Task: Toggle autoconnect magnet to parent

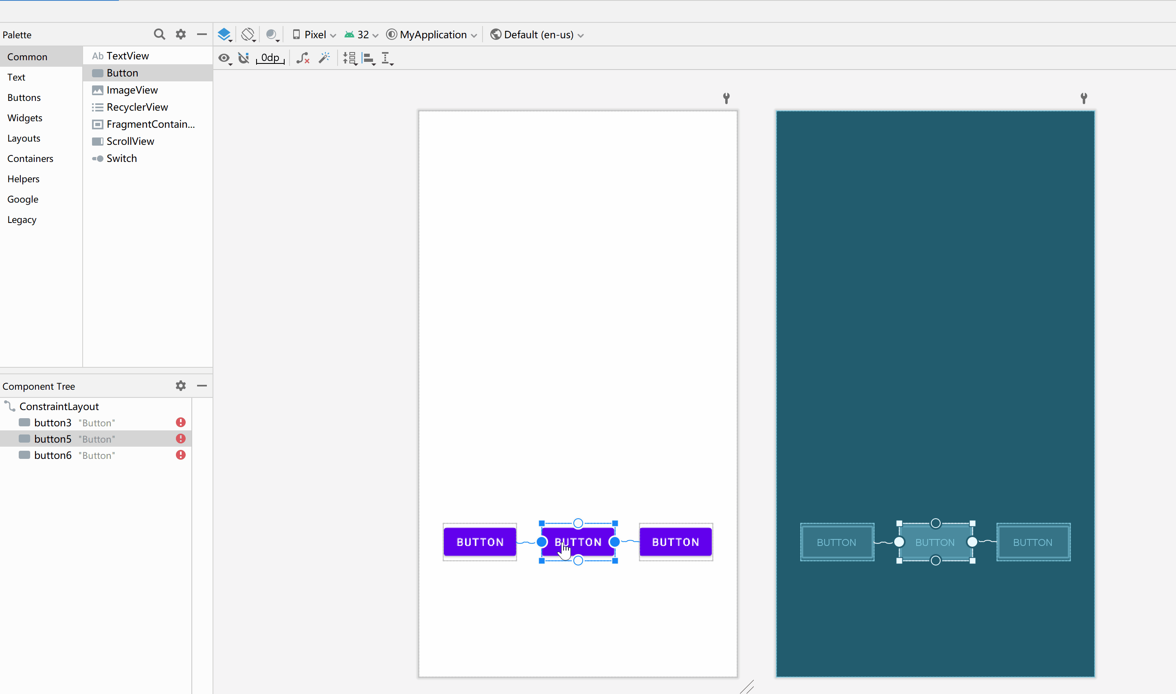Action: point(244,58)
